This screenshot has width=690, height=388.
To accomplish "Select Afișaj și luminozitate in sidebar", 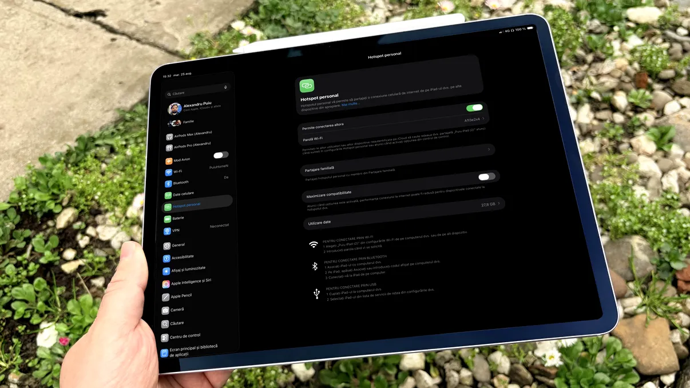I will pos(197,270).
